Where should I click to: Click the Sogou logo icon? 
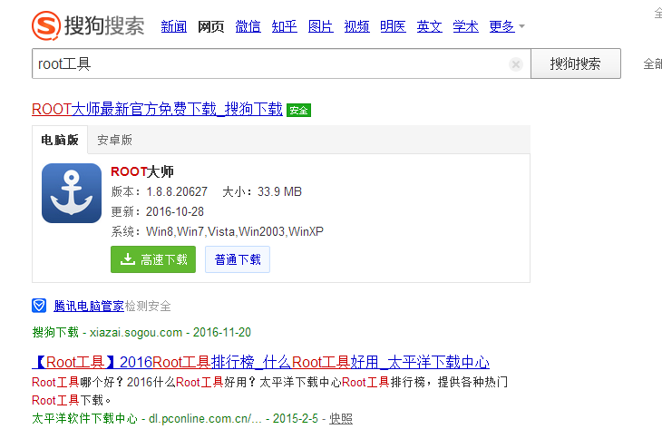[46, 25]
